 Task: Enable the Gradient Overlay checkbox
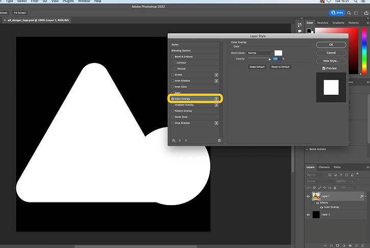coord(172,105)
